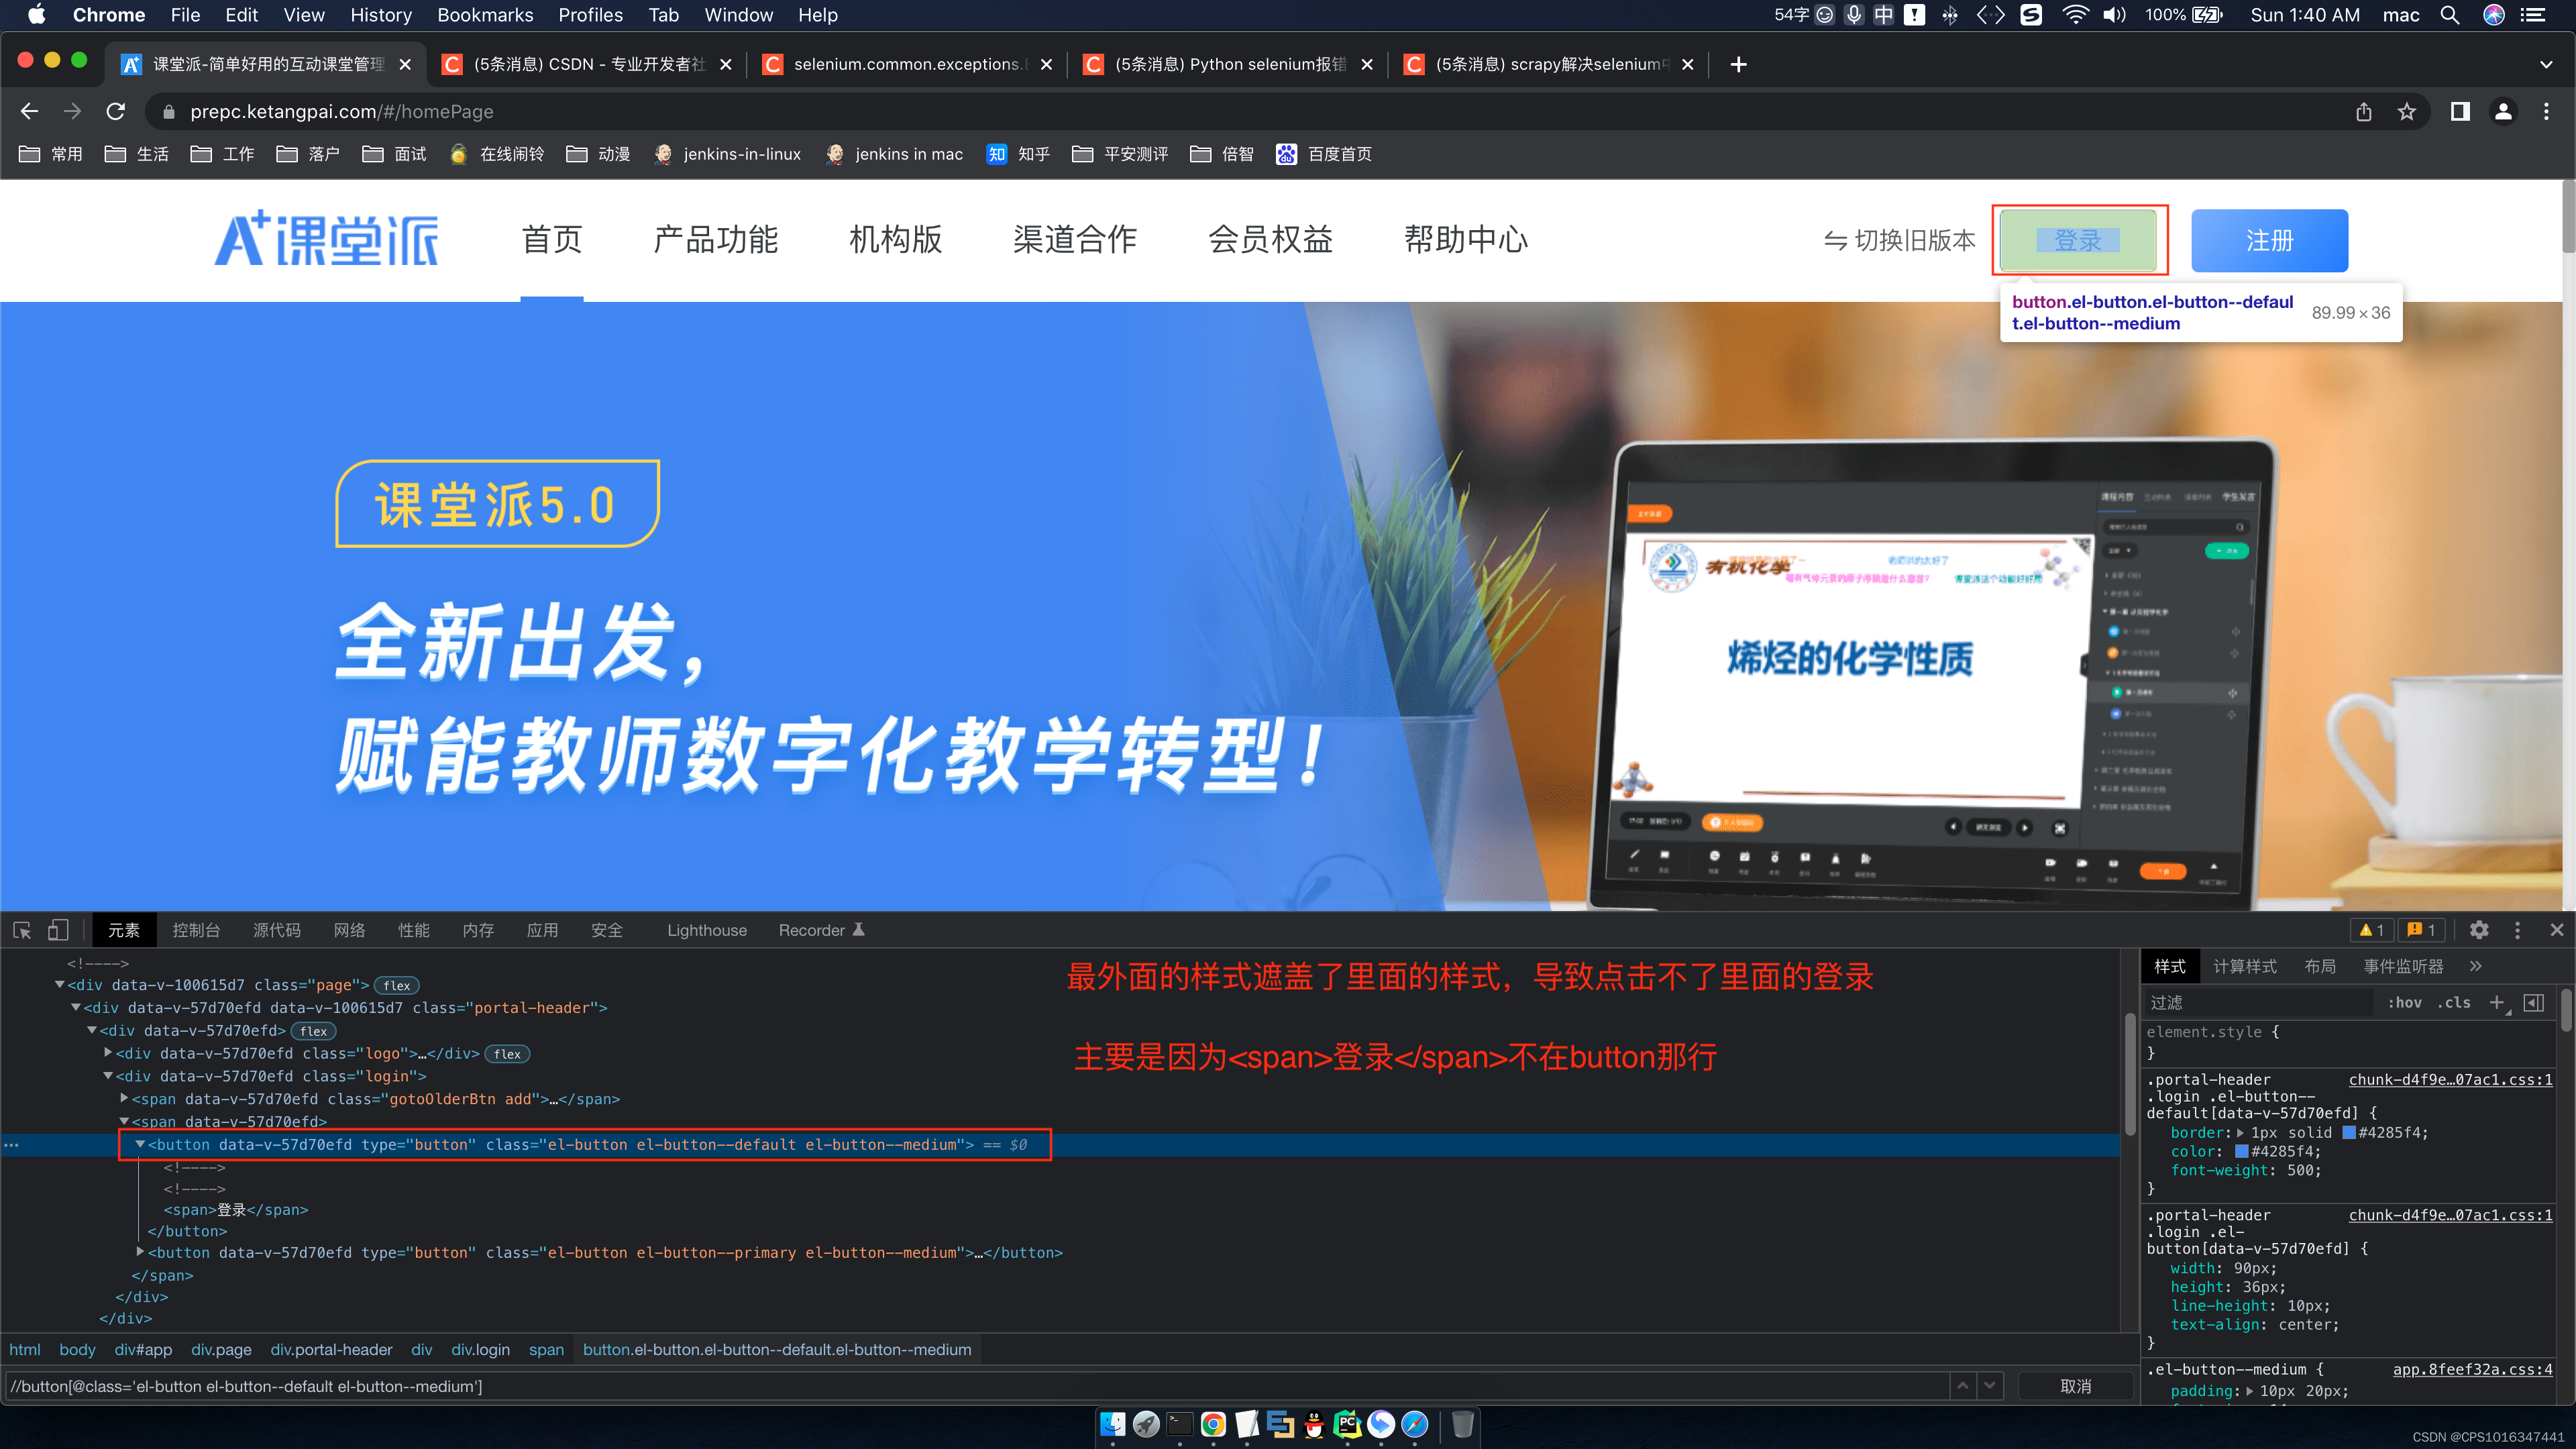This screenshot has width=2576, height=1449.
Task: Open the Chrome profile avatar icon
Action: (x=2503, y=111)
